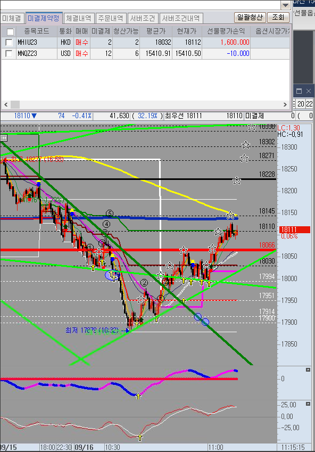Click the 조회 button
Screen dimensions: 315x452
[278, 17]
